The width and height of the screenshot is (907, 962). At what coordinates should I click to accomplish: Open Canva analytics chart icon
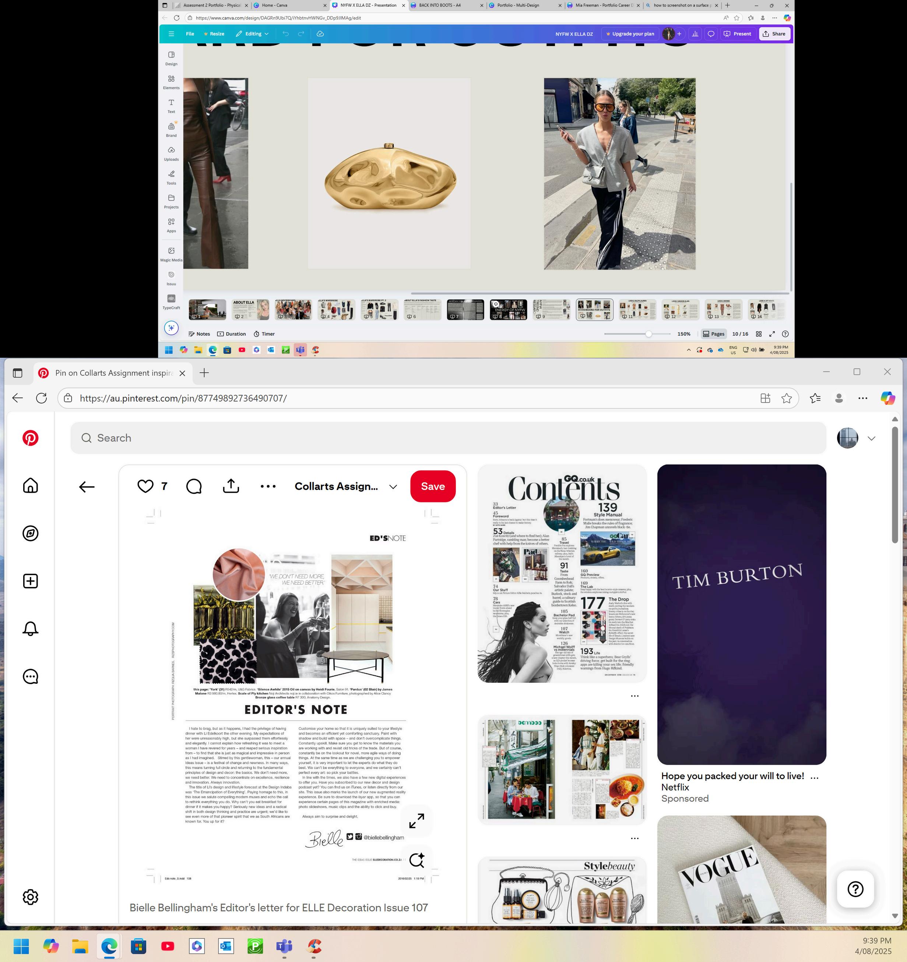(x=695, y=34)
